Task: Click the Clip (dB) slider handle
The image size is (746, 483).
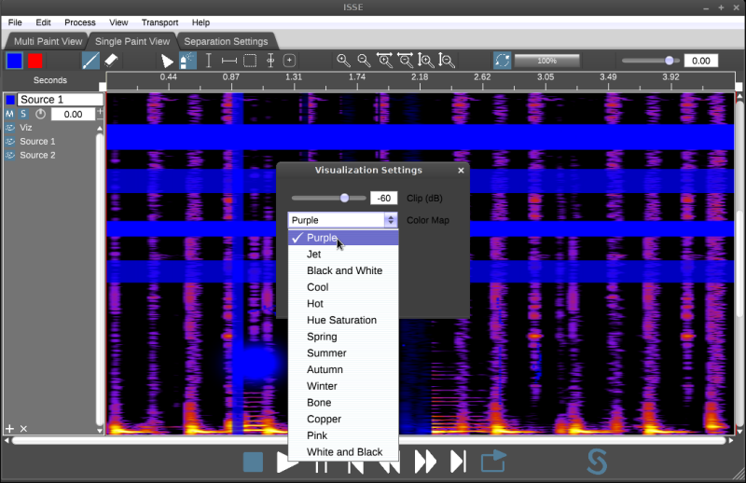Action: coord(344,198)
